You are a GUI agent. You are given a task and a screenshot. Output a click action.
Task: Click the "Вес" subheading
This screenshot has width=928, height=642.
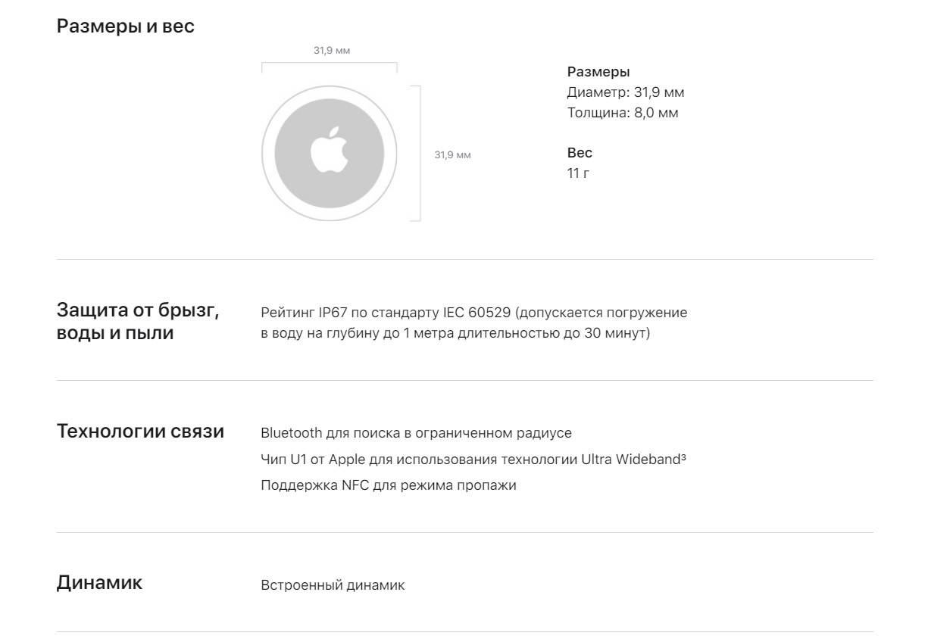[580, 153]
